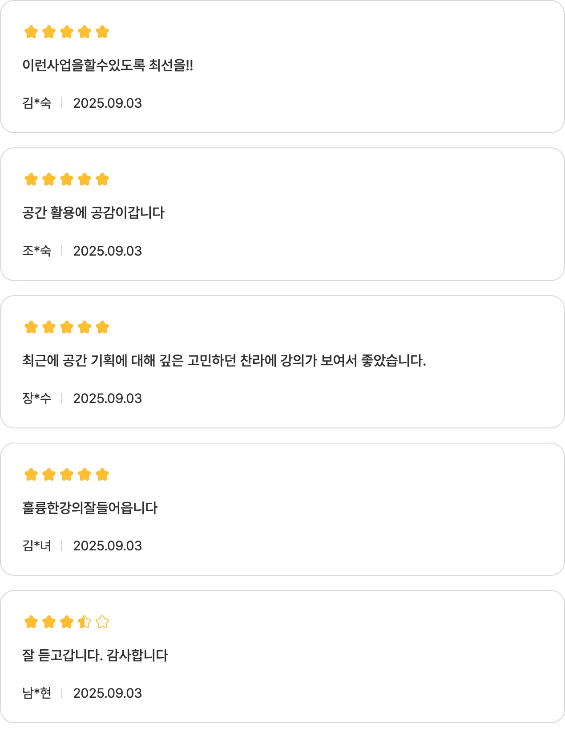Click reviewer name 김*숙

click(37, 103)
